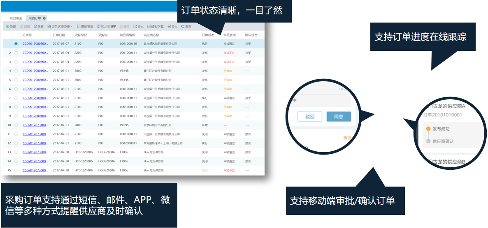
Task: Close the 采购订单 tab
Action: 44,18
